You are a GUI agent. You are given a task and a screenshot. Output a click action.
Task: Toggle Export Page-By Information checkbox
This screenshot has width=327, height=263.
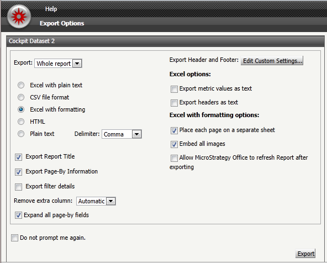[18, 172]
